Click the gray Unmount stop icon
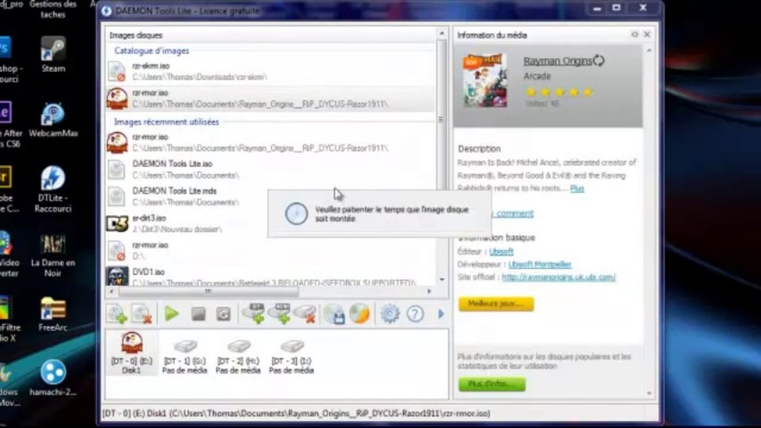This screenshot has height=428, width=761. coord(198,314)
